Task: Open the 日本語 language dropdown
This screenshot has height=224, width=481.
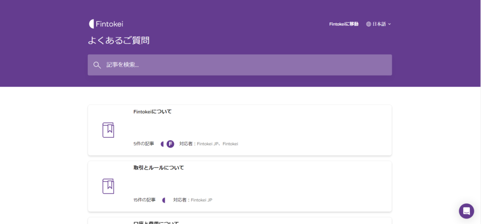Action: (x=379, y=24)
